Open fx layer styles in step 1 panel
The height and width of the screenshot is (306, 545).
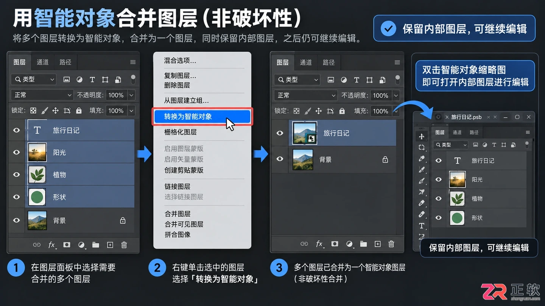coord(52,245)
